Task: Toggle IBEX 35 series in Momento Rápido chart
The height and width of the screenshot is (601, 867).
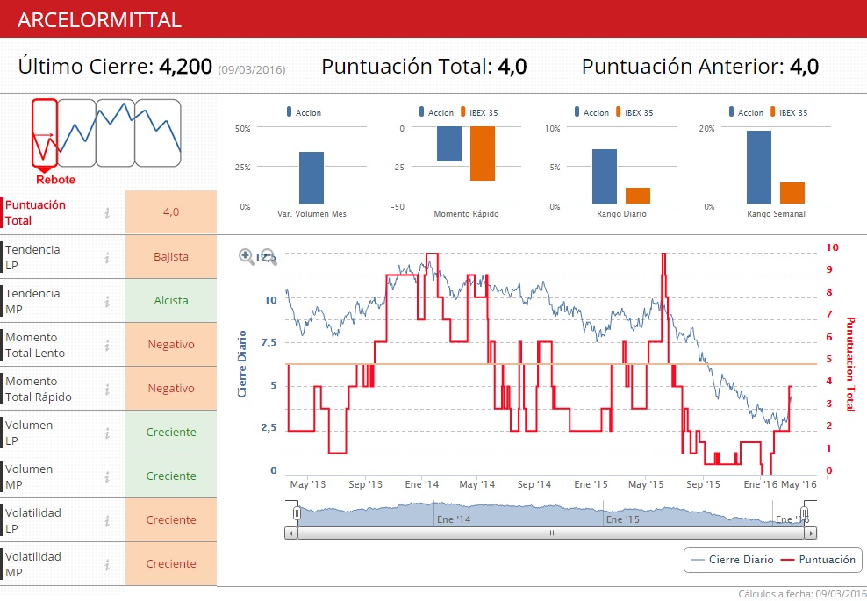Action: coord(479,112)
